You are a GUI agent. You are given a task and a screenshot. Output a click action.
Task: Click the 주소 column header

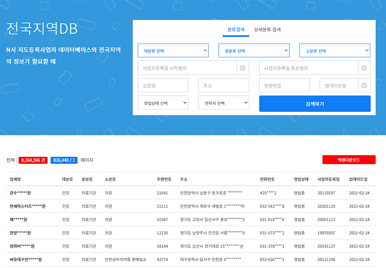[184, 179]
